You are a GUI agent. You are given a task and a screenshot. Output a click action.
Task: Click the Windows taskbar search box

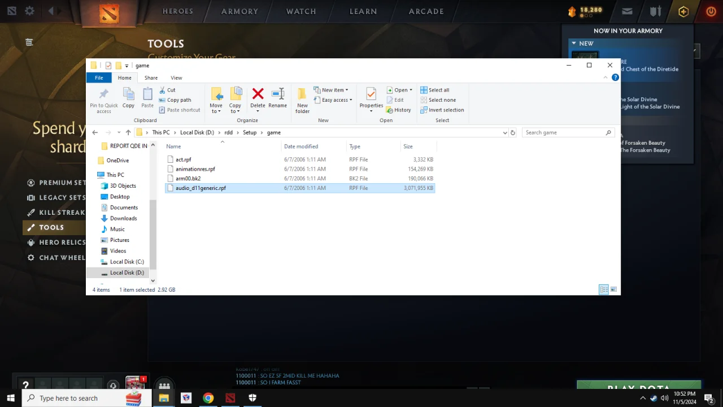tap(87, 398)
